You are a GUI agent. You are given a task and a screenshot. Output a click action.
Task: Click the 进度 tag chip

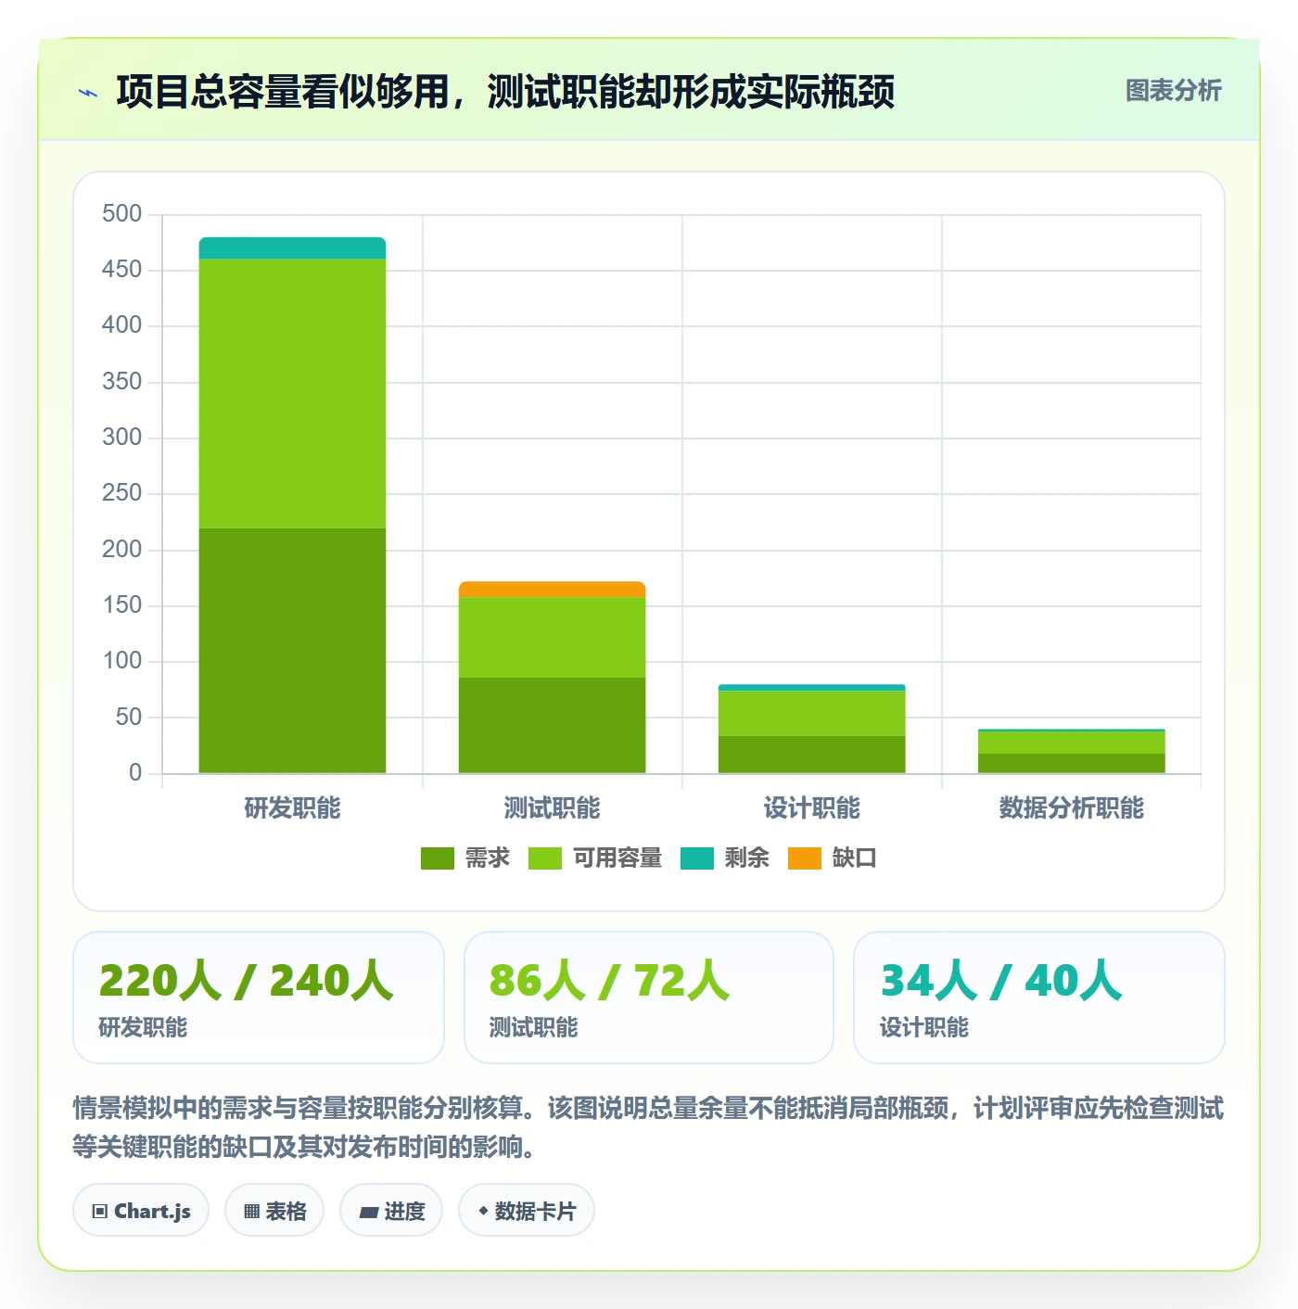coord(391,1211)
